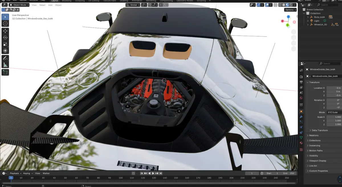Select the Select Box tool
Screen dimensions: 342x187
5,17
